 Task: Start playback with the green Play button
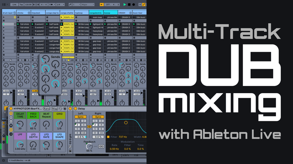point(125,4)
